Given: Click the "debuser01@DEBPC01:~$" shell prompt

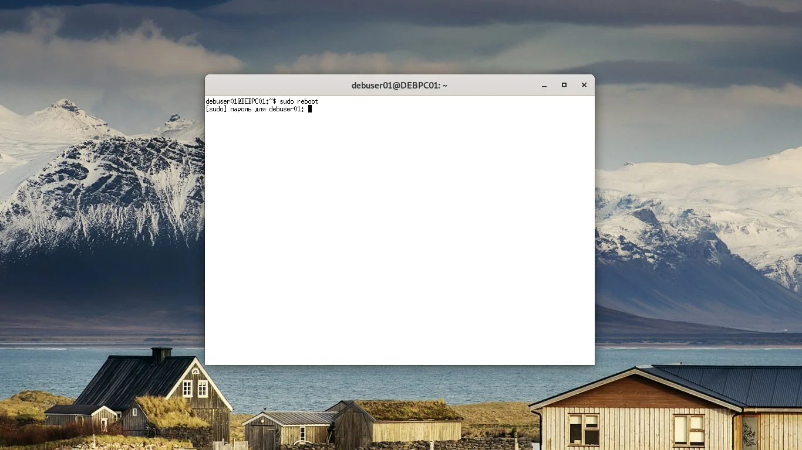Looking at the screenshot, I should coord(241,101).
